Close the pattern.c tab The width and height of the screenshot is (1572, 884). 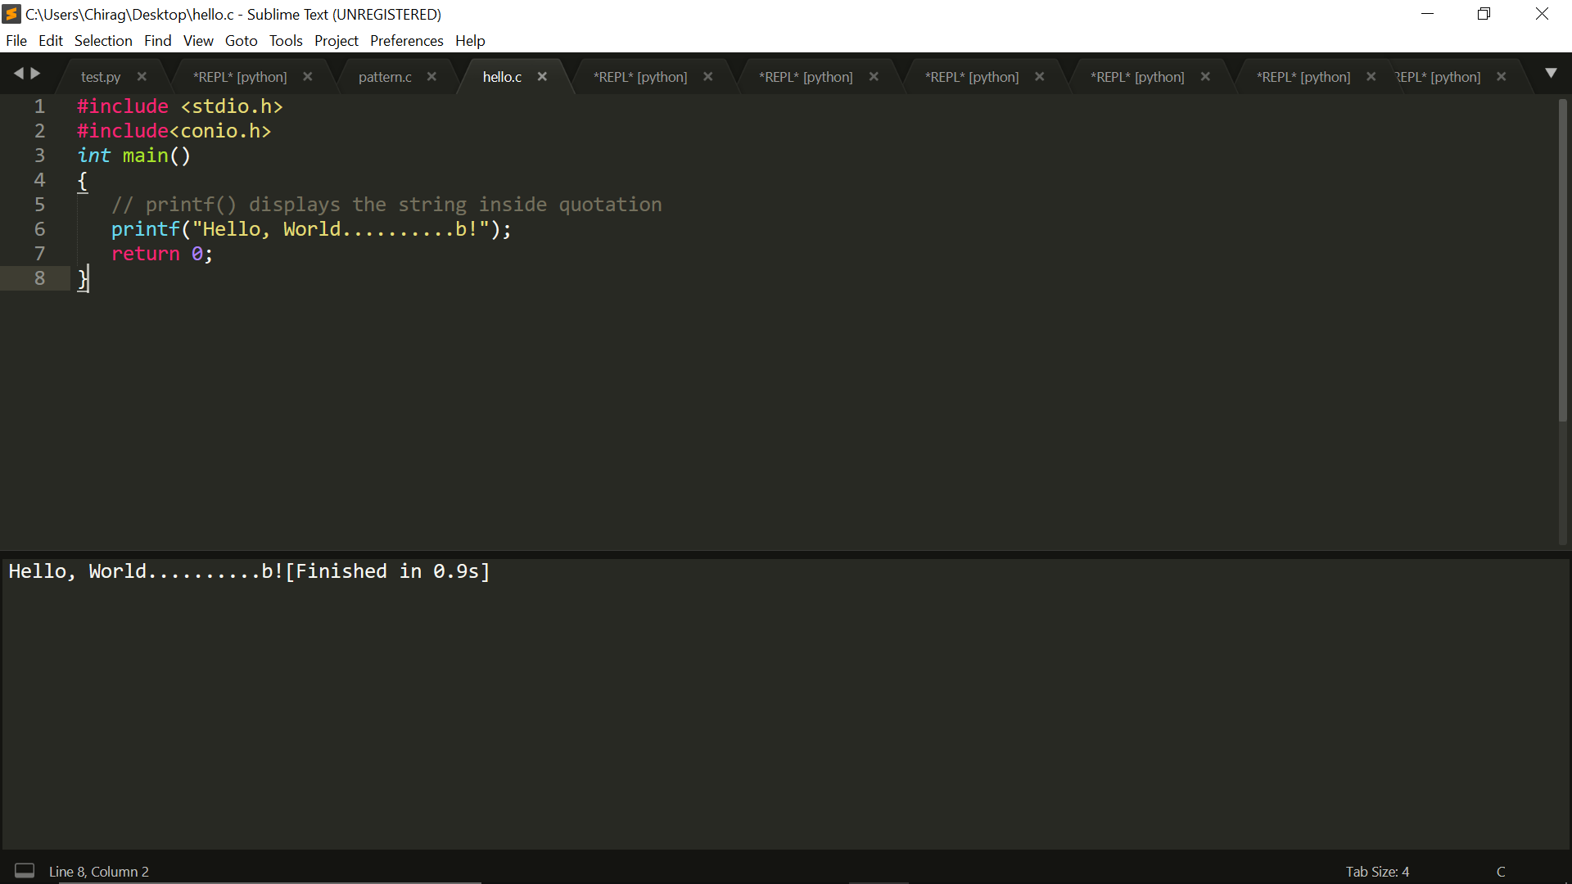coord(431,75)
